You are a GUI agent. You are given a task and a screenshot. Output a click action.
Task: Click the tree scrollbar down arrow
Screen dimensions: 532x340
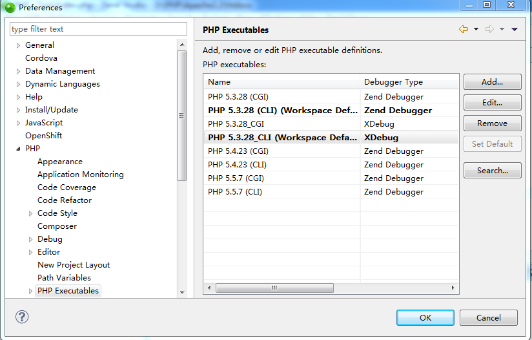pyautogui.click(x=182, y=292)
